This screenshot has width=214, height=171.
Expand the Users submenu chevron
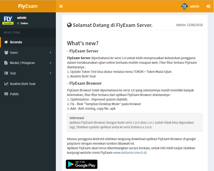50,52
